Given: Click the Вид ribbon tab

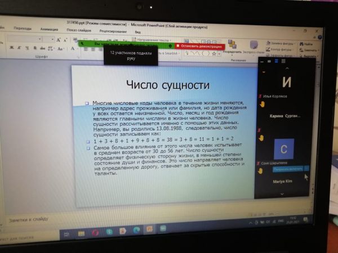Looking at the screenshot, I should [x=137, y=32].
